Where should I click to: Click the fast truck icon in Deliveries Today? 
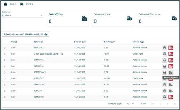click(x=129, y=18)
